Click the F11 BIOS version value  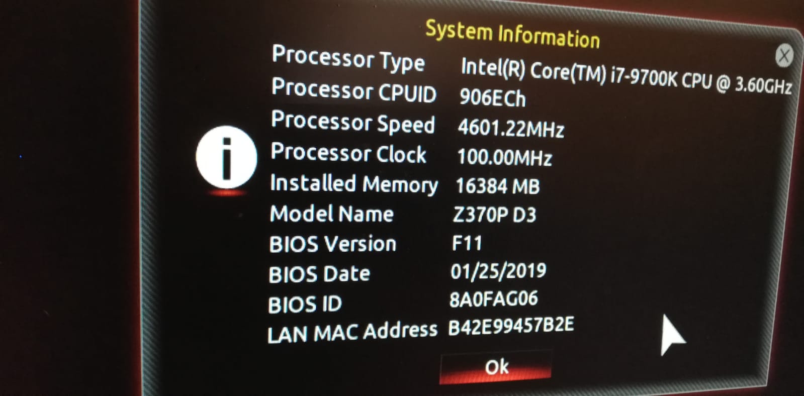[x=467, y=243]
